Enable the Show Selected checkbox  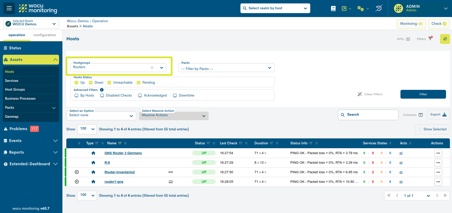420,129
